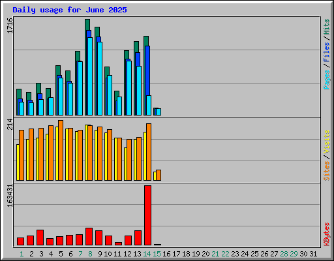Image resolution: width=334 pixels, height=261 pixels.
Task: Click the red KBytes legend label
Action: [327, 234]
